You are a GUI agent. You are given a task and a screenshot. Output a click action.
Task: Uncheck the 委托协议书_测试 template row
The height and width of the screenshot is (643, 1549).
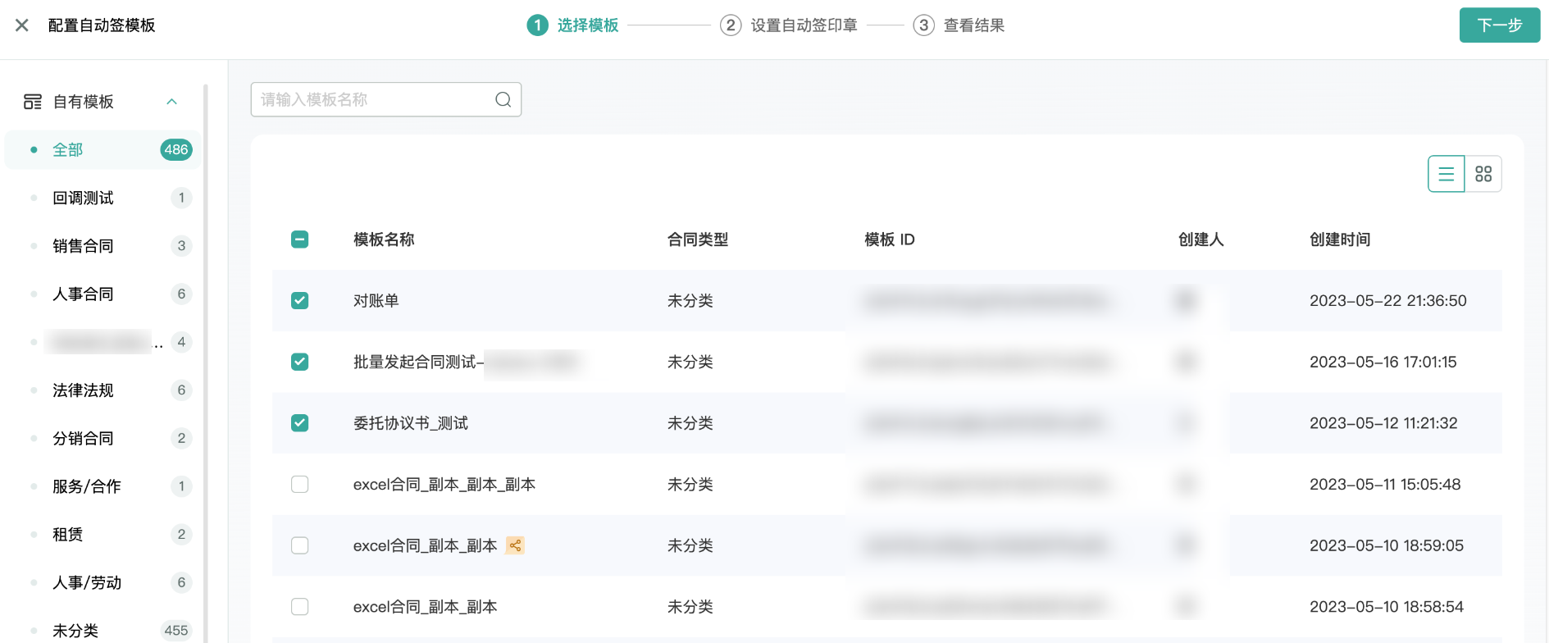tap(300, 423)
